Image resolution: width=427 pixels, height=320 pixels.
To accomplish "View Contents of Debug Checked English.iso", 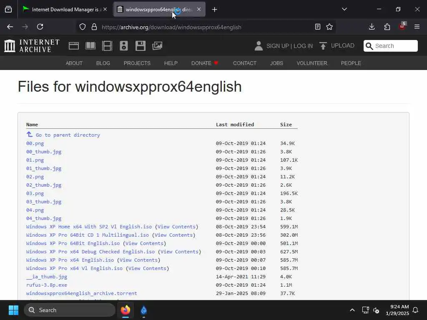I will point(179,252).
